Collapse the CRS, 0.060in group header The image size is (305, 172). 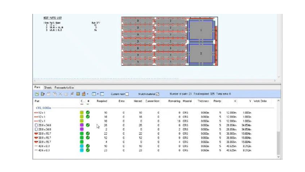(x=43, y=108)
